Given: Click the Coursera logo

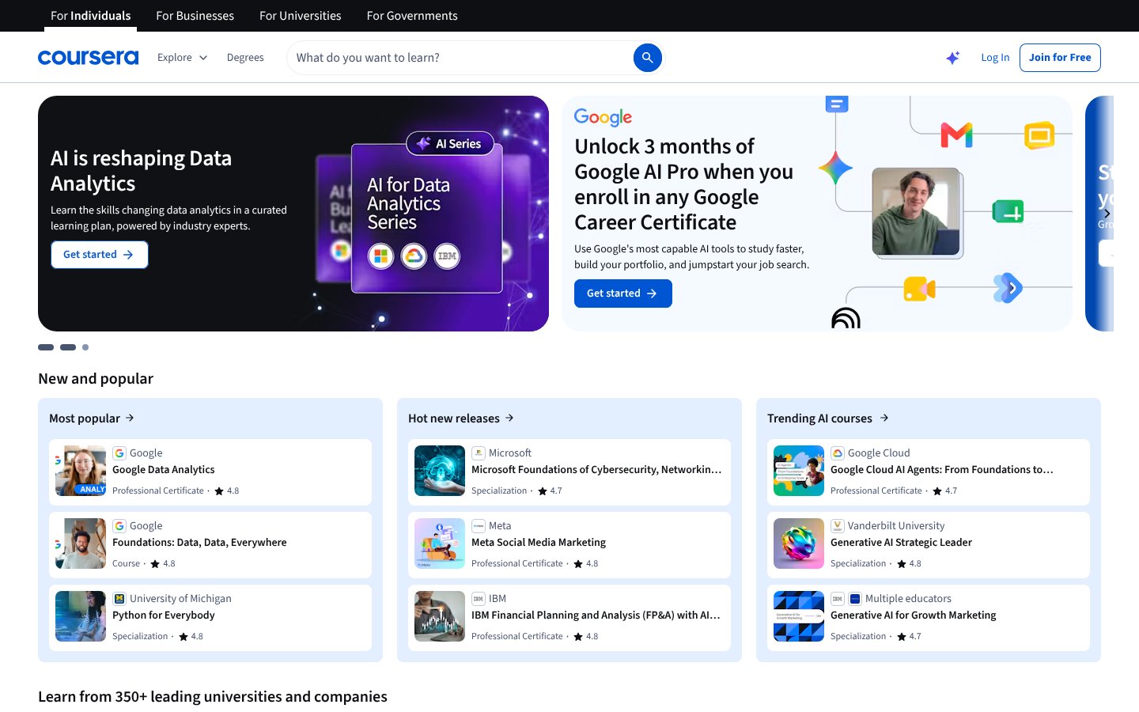Looking at the screenshot, I should (x=88, y=58).
